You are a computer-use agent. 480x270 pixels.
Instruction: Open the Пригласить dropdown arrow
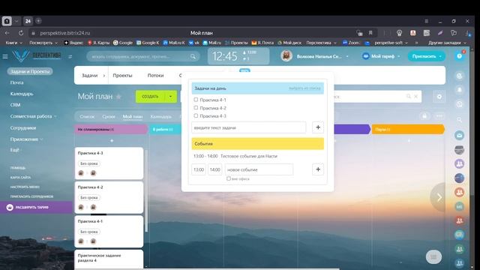[440, 56]
